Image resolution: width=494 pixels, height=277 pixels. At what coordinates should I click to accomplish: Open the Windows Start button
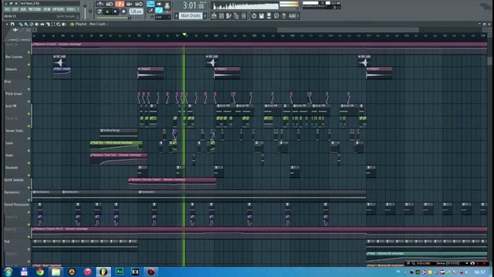point(8,272)
